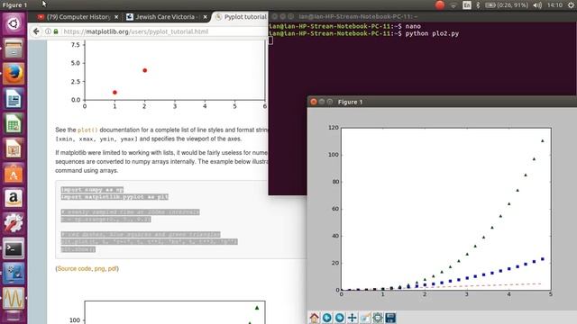Go back to previous plot view
Viewport: 577px width, 324px height.
tap(326, 318)
